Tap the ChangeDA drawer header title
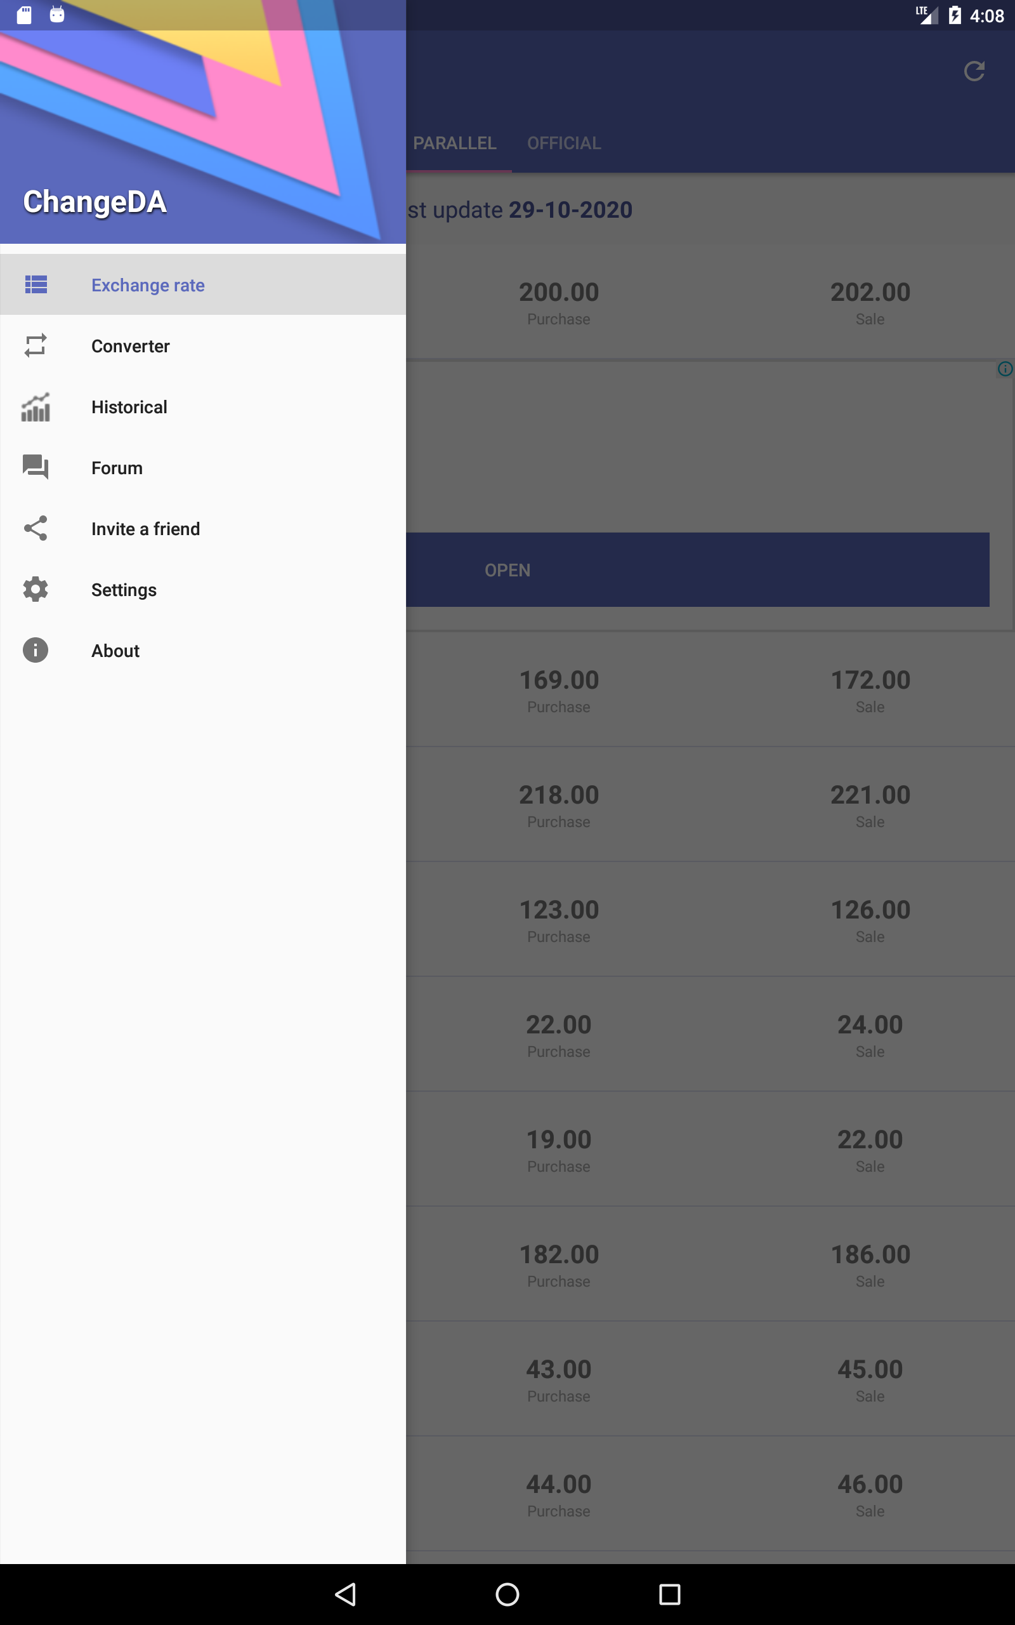 click(x=95, y=202)
